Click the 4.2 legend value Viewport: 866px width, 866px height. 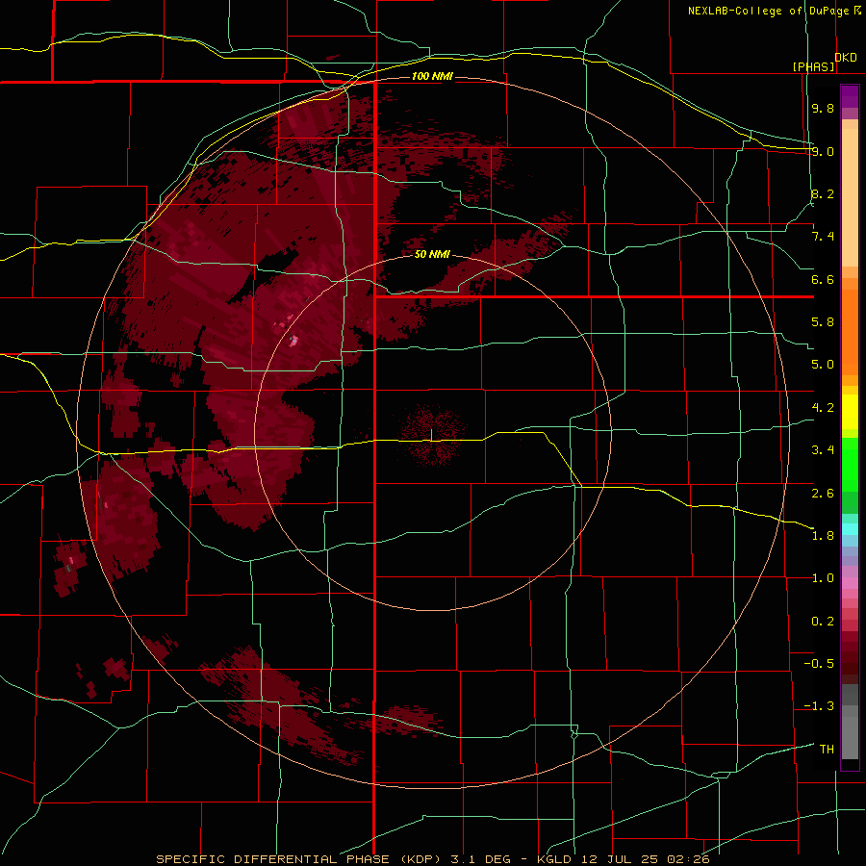(823, 408)
